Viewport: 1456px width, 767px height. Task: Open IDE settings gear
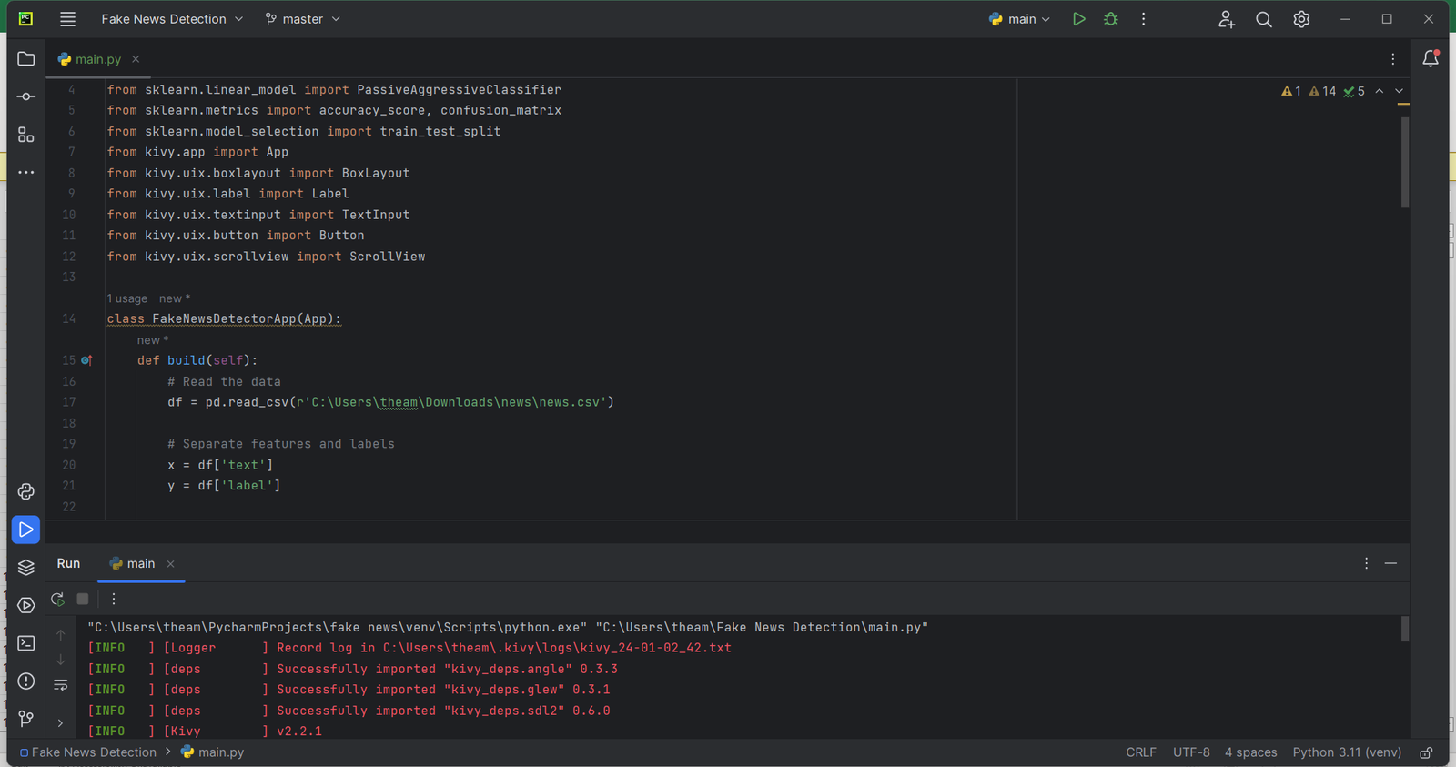(1302, 19)
